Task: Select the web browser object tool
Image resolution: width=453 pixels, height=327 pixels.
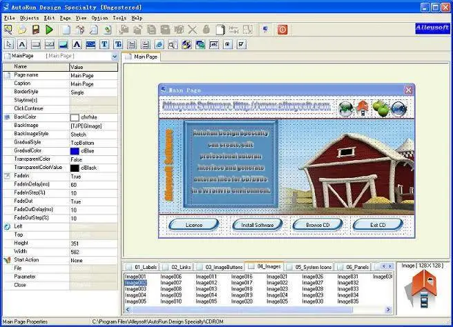Action: coord(160,44)
